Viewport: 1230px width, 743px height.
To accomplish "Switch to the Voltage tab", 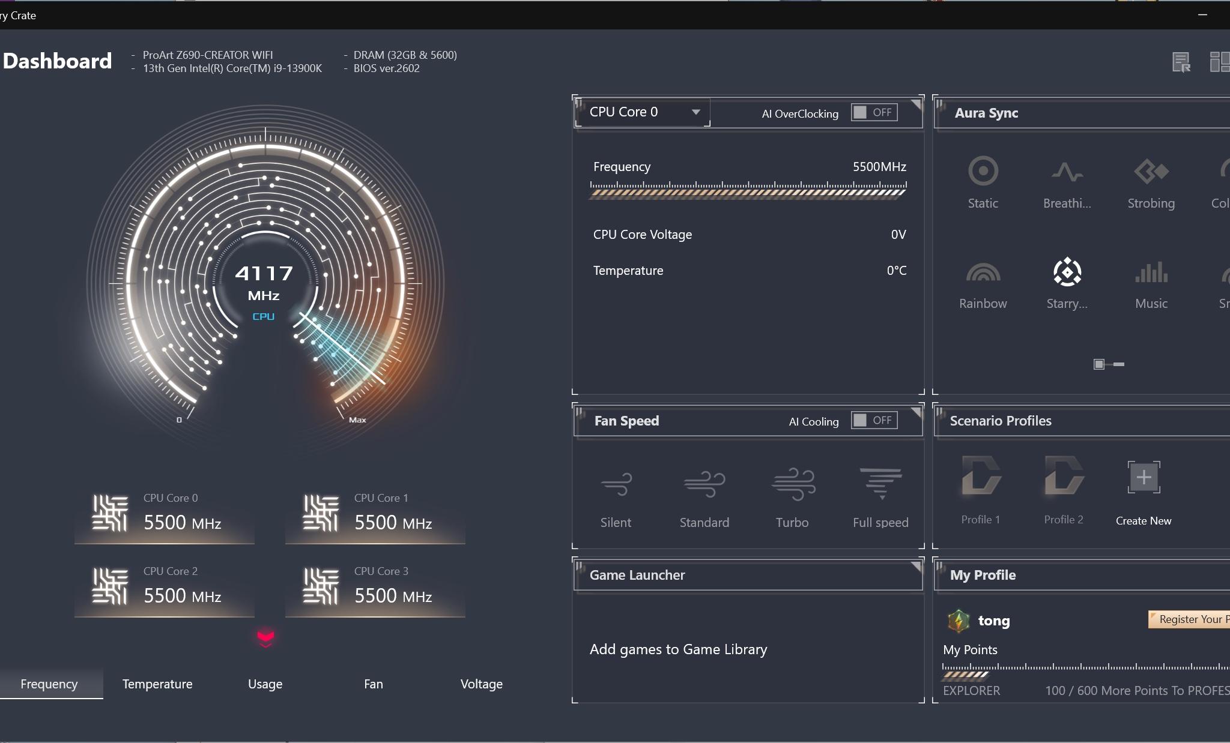I will click(x=482, y=684).
